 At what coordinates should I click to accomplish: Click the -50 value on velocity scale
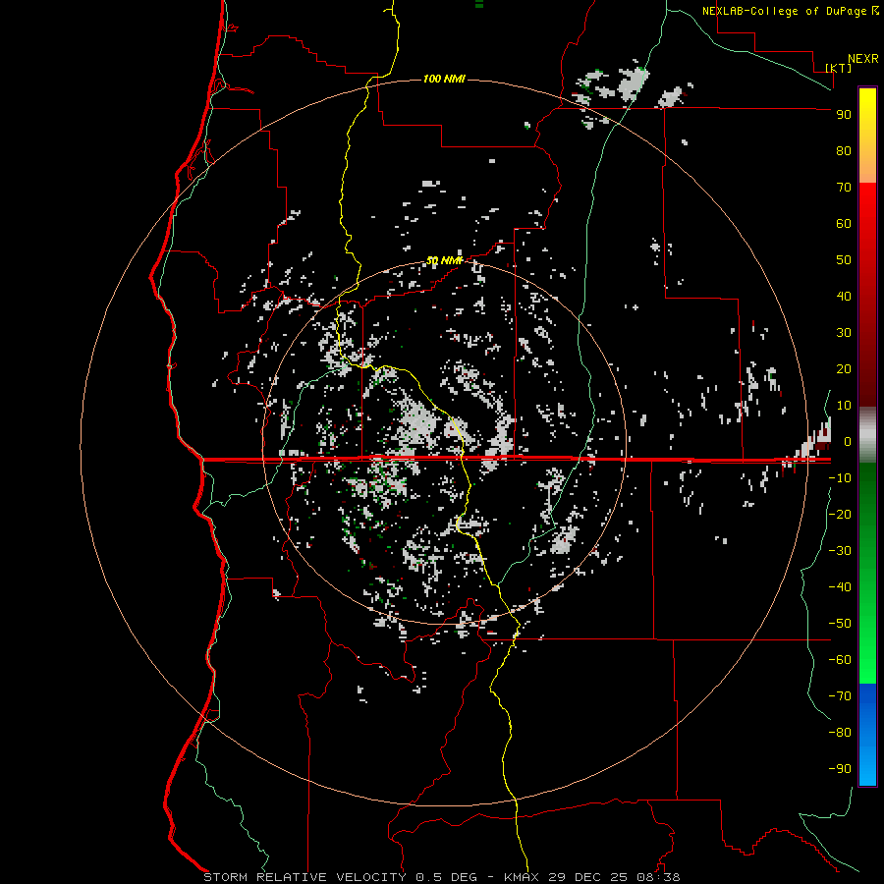[x=840, y=624]
